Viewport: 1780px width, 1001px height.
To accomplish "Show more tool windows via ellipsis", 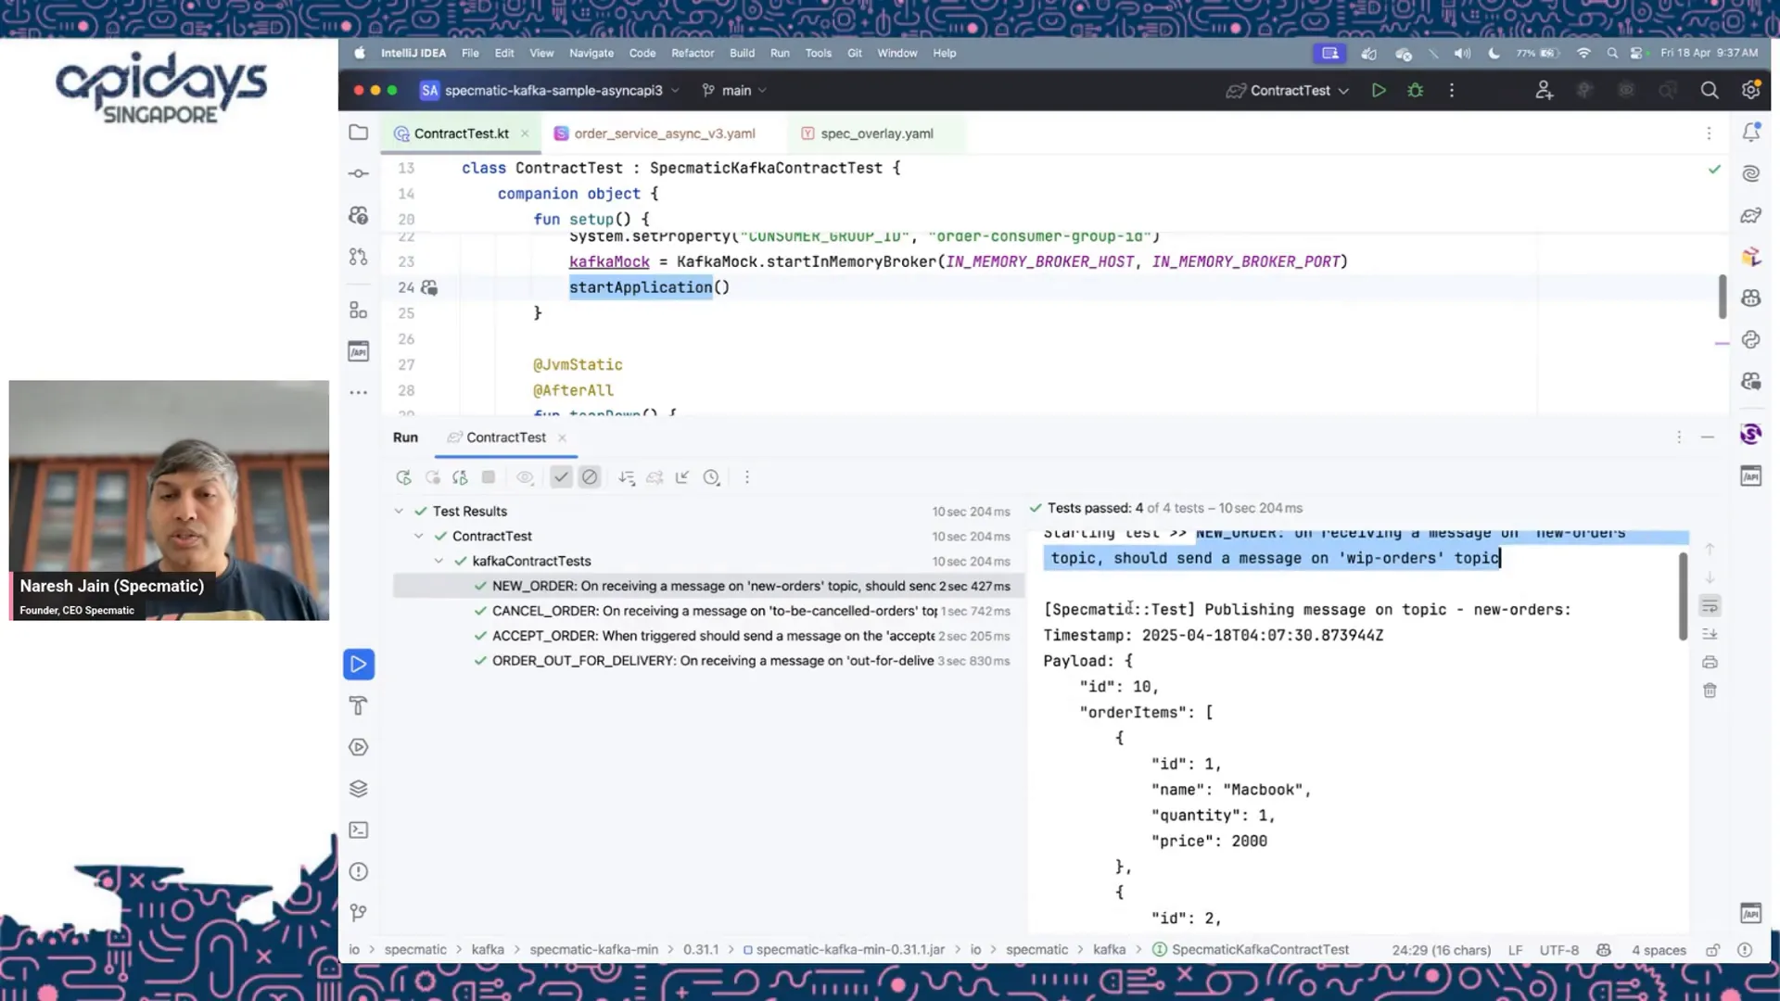I will [x=359, y=393].
